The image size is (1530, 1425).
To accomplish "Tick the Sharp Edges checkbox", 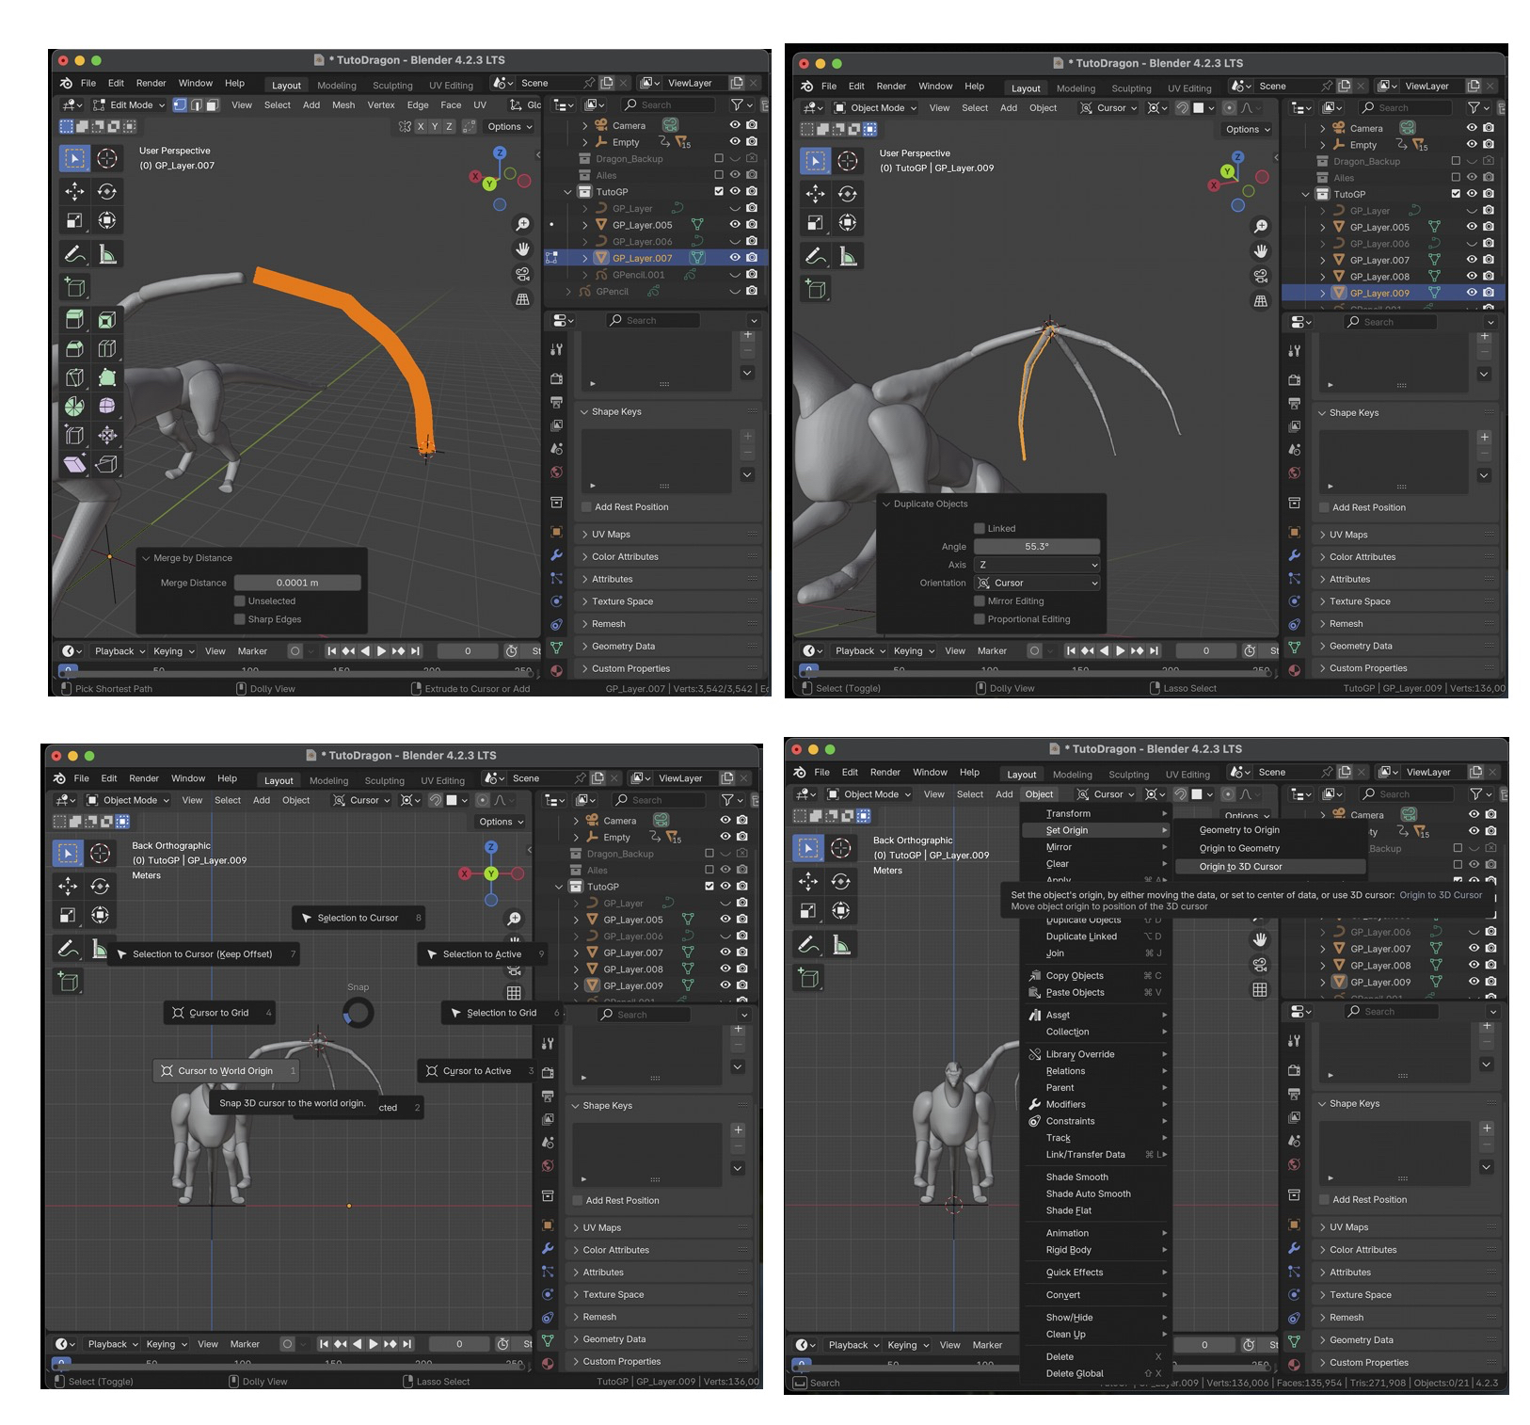I will tap(240, 619).
